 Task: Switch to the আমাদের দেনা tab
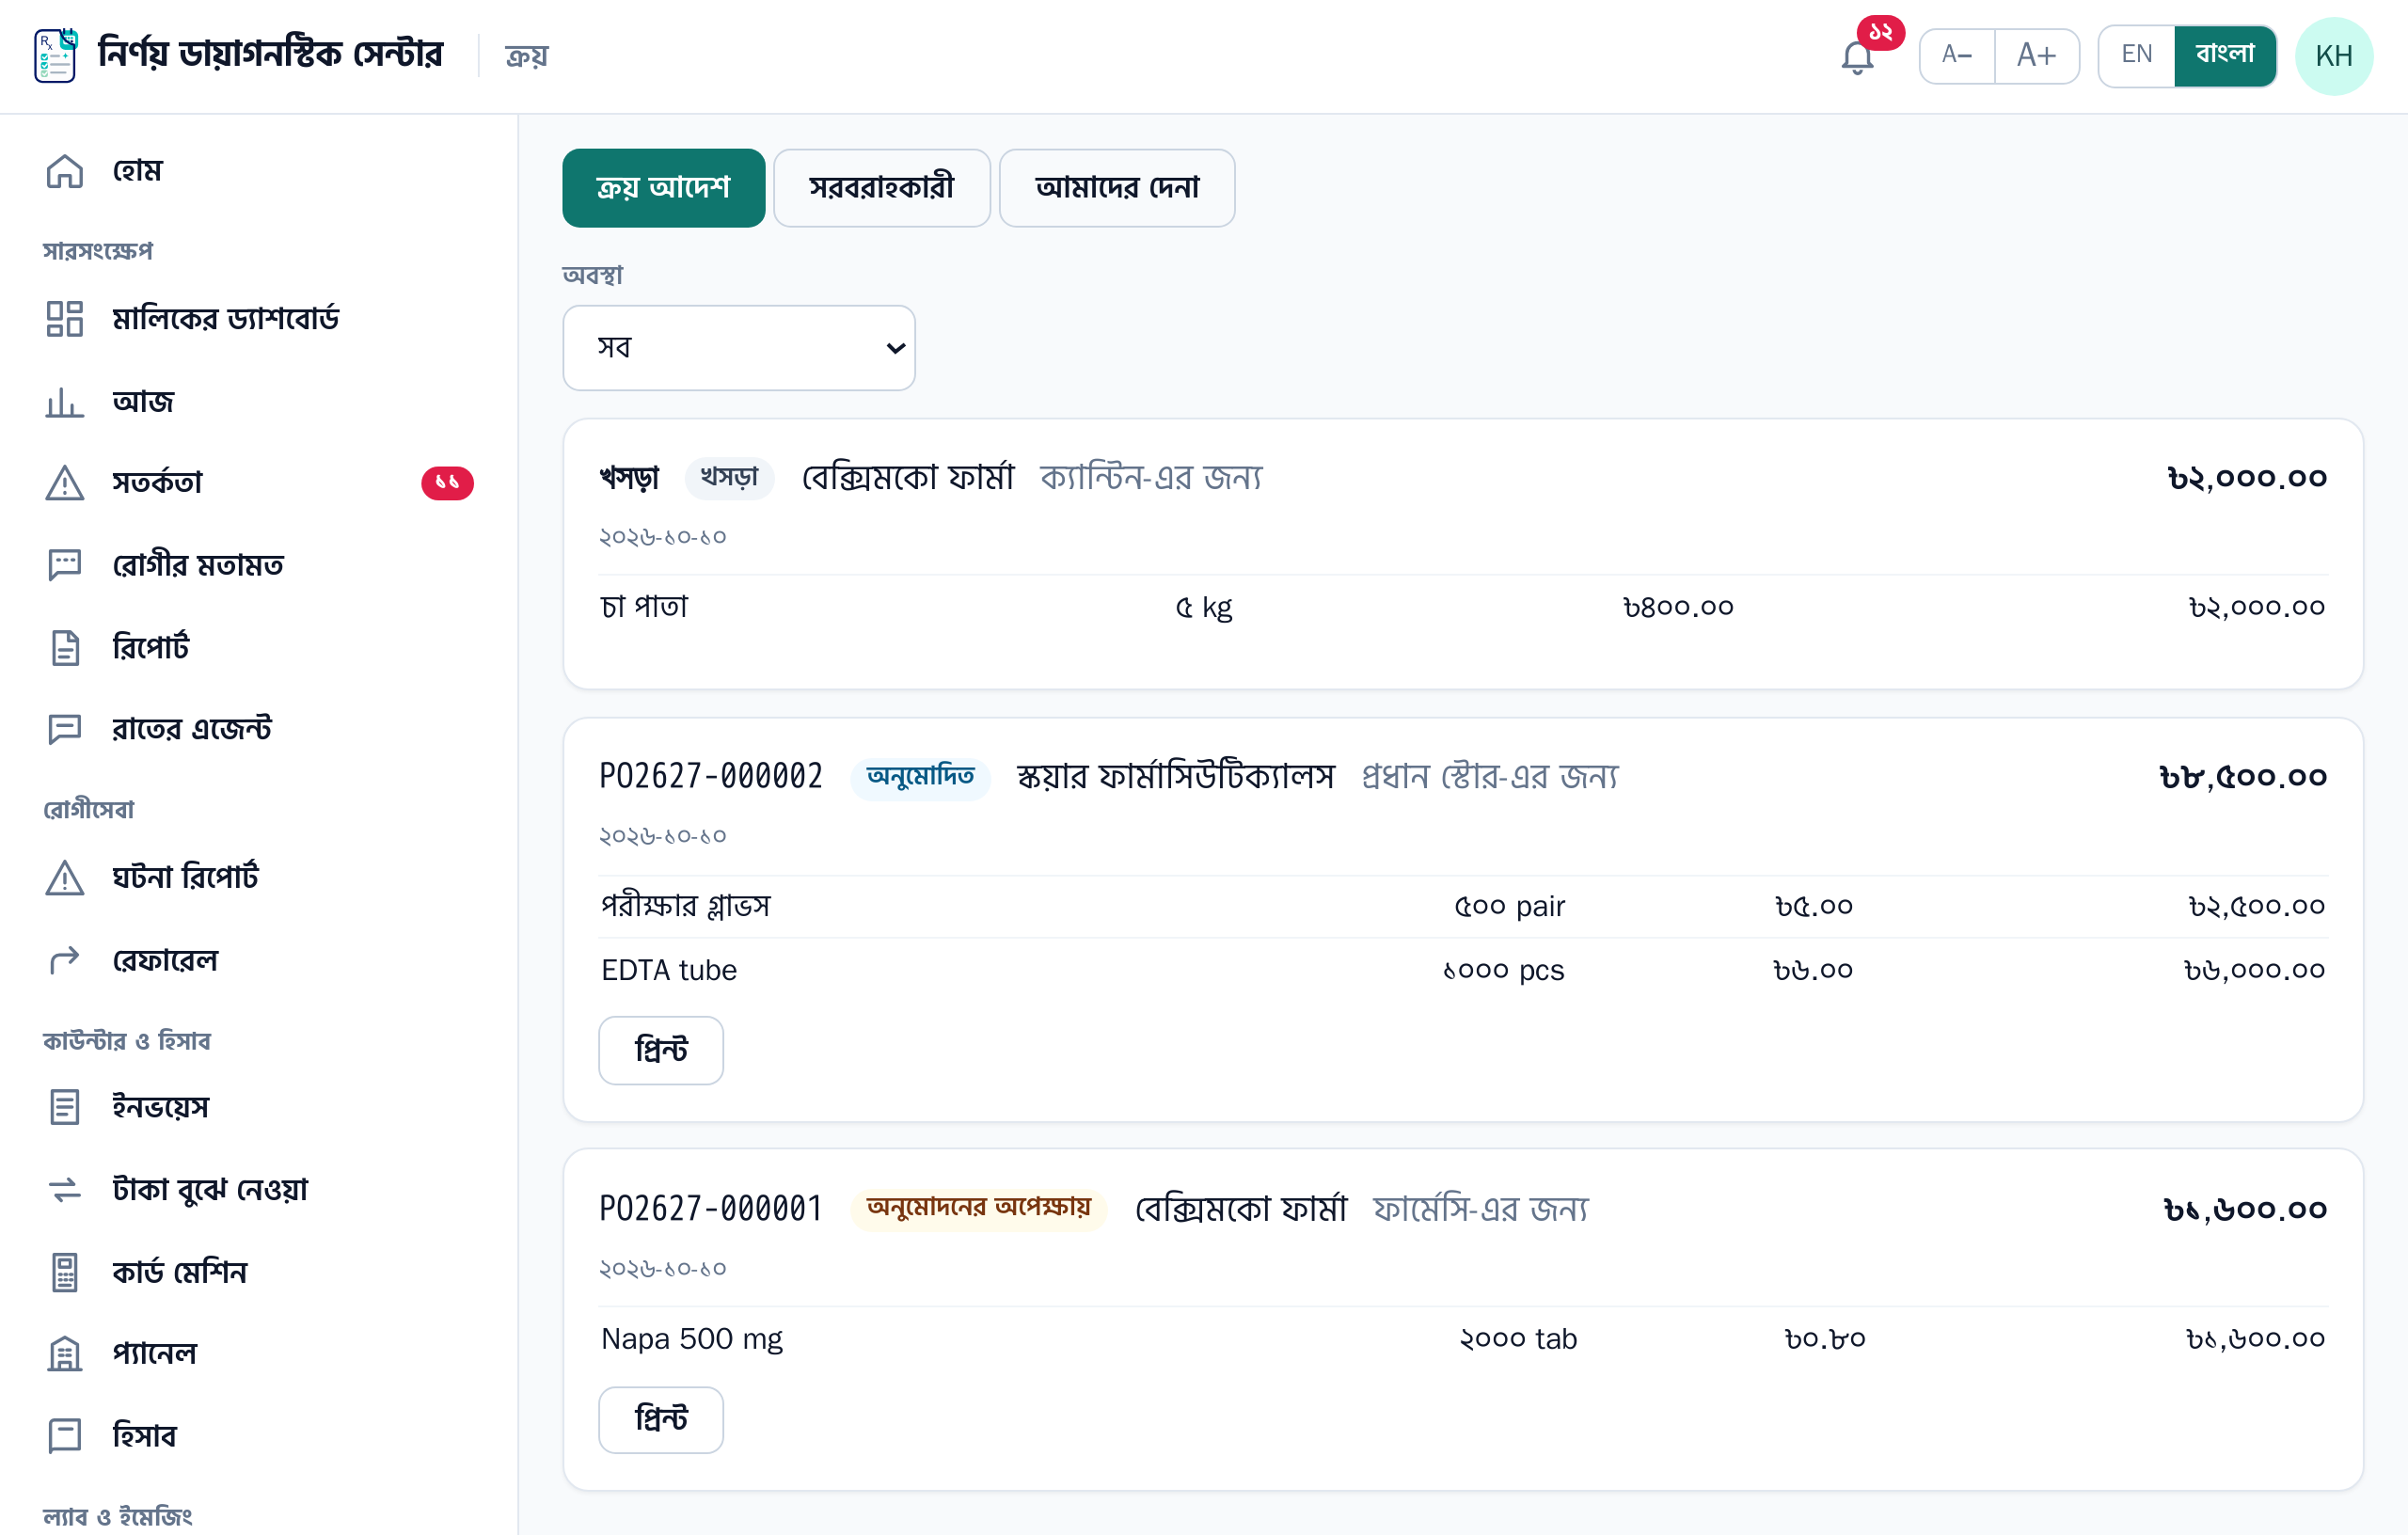click(x=1117, y=188)
